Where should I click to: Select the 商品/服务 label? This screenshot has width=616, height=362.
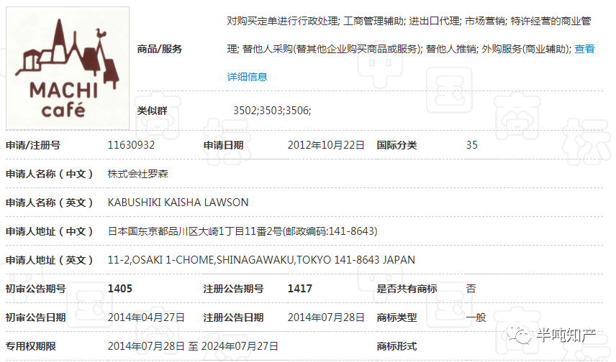tap(160, 49)
